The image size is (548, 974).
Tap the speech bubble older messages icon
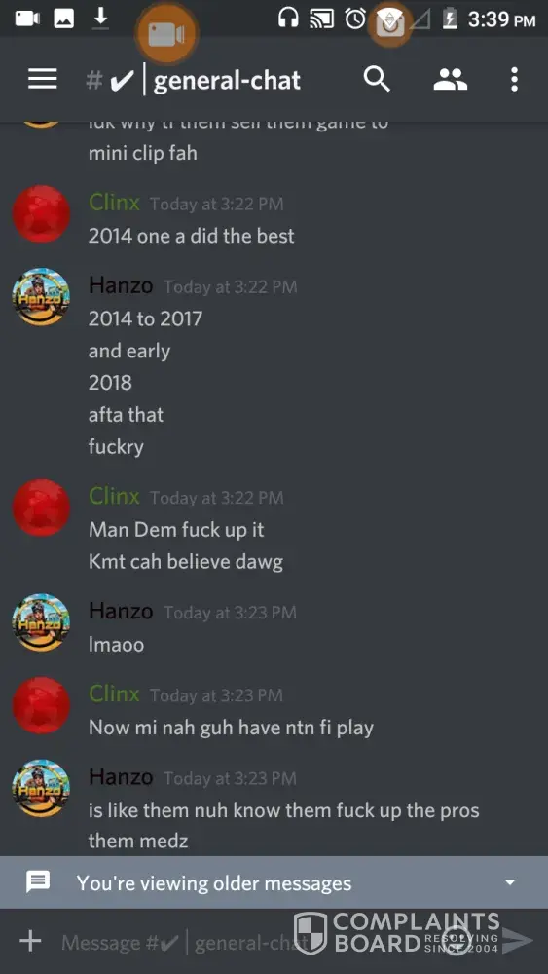(x=38, y=881)
